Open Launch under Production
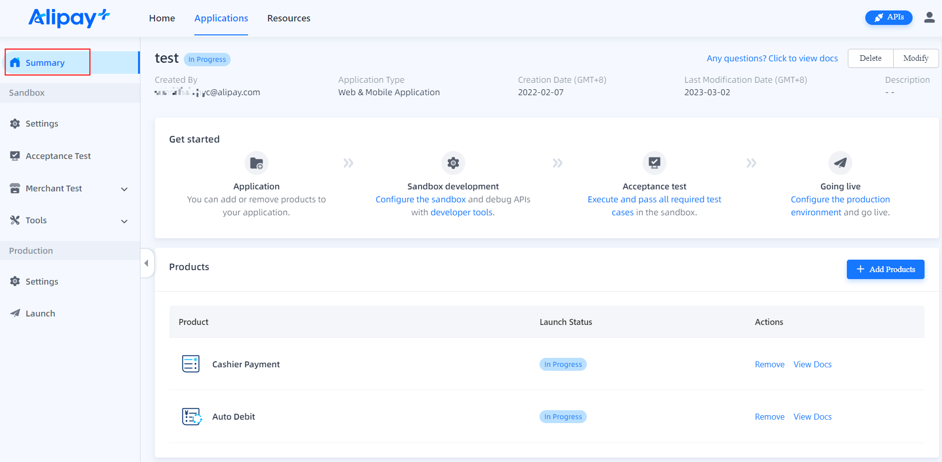 [40, 313]
